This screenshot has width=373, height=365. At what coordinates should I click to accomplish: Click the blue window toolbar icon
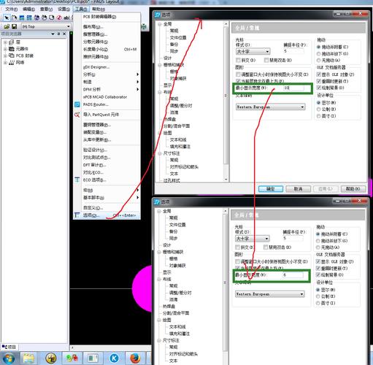(x=22, y=18)
